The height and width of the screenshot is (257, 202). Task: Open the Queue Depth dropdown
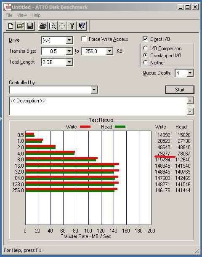pos(190,73)
